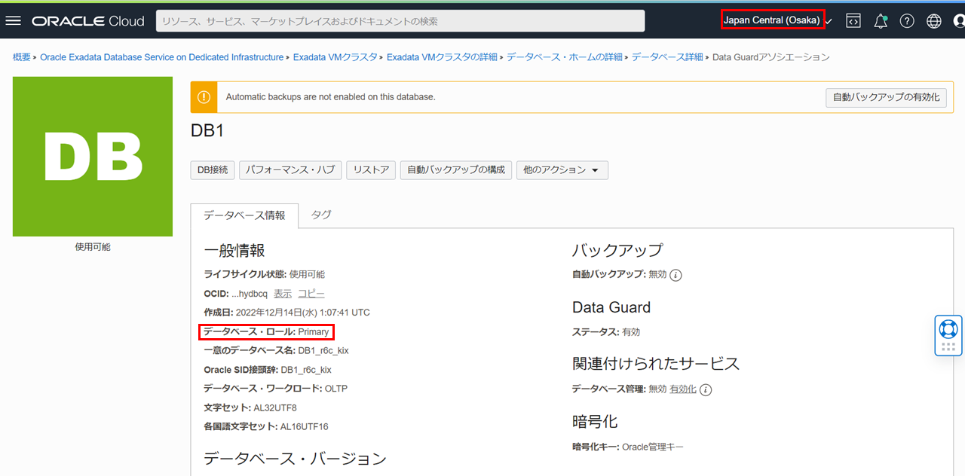965x476 pixels.
Task: Click the OCID コピー link
Action: pos(311,294)
